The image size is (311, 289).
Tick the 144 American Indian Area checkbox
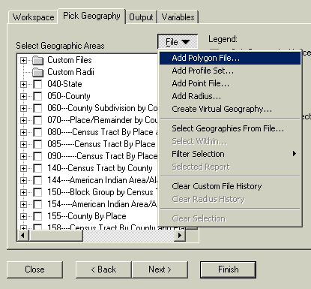click(x=37, y=180)
